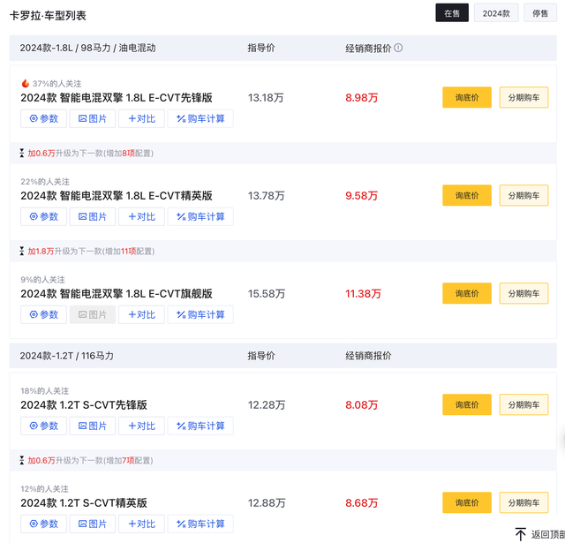This screenshot has width=565, height=543.
Task: Click 询底价 for the 11.38万 旗舰版
Action: pos(467,293)
